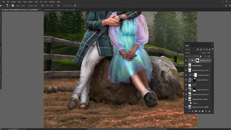The height and width of the screenshot is (130, 231).
Task: Select the wooden fence layer thumbnail
Action: (x=190, y=70)
